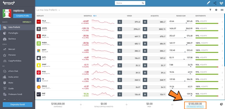Click the MSFT Microsoft logo icon
This screenshot has width=225, height=109.
click(39, 51)
